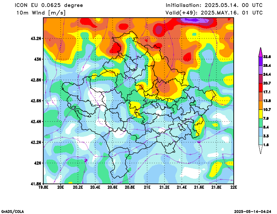Click the blue 3.3–5.4 legend swatch
The image size is (277, 214).
click(x=261, y=132)
